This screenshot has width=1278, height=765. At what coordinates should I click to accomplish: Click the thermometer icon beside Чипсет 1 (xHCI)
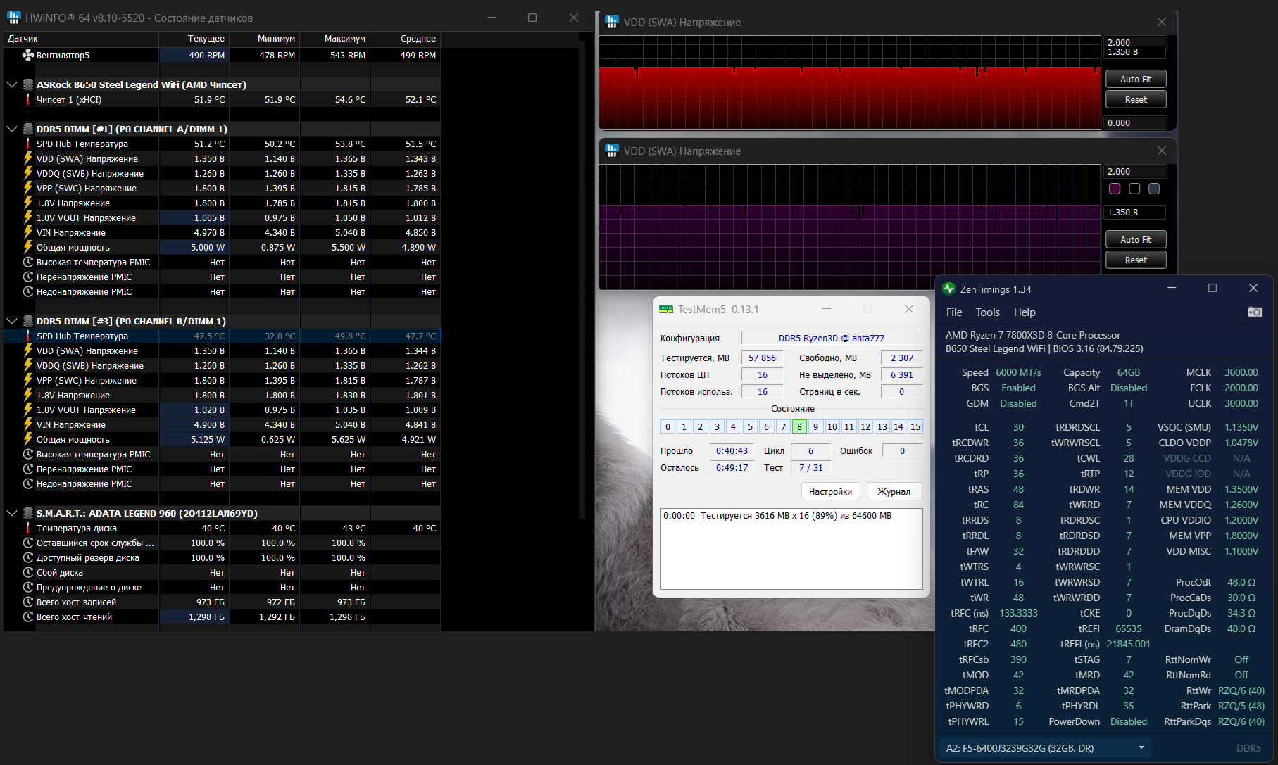[x=28, y=99]
